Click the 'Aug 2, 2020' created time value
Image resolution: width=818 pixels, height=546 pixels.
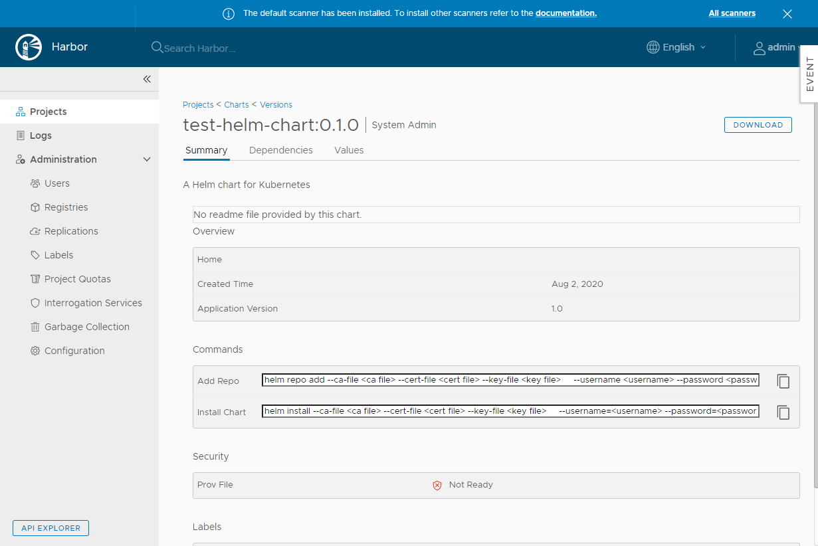coord(577,284)
